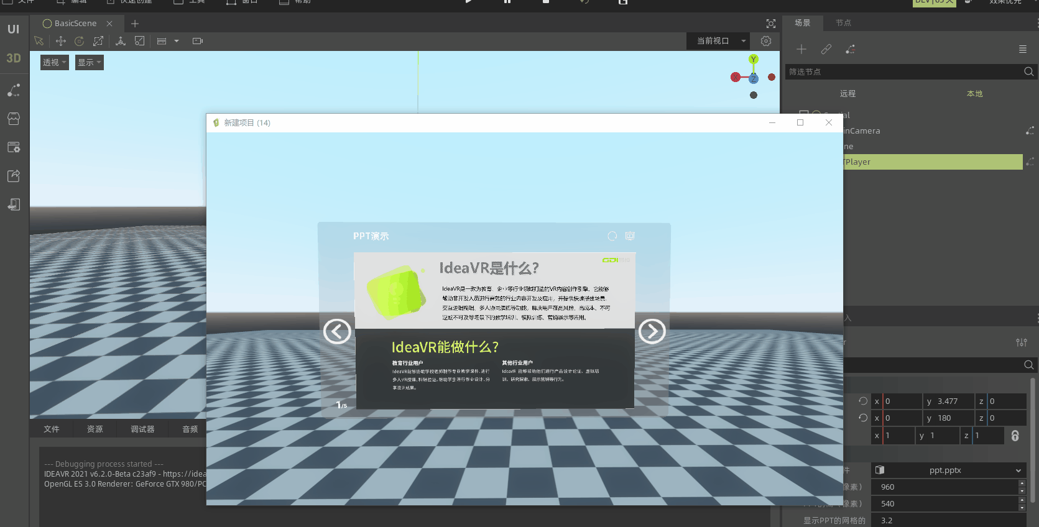Open the device preview sidebar icon
This screenshot has height=527, width=1039.
pos(14,204)
